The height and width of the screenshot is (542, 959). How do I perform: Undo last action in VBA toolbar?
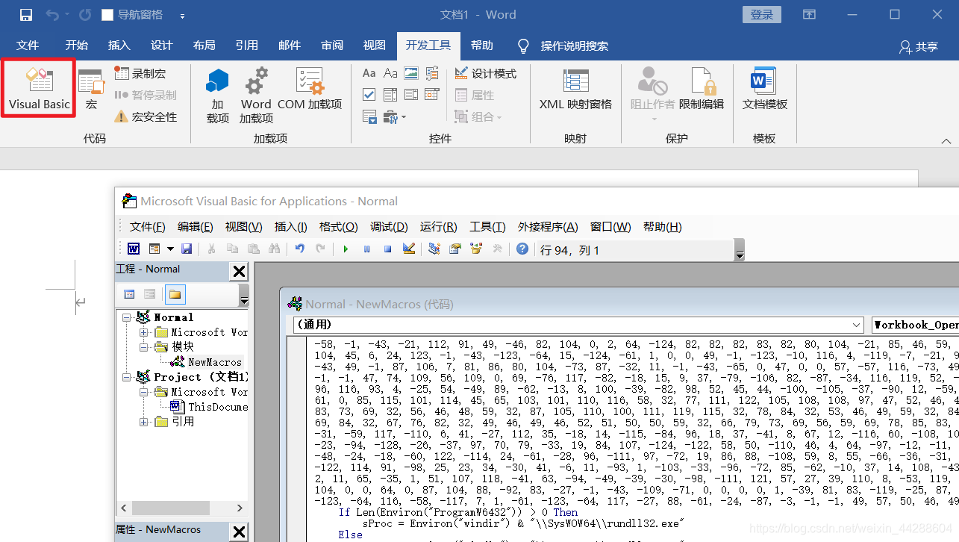pos(299,249)
